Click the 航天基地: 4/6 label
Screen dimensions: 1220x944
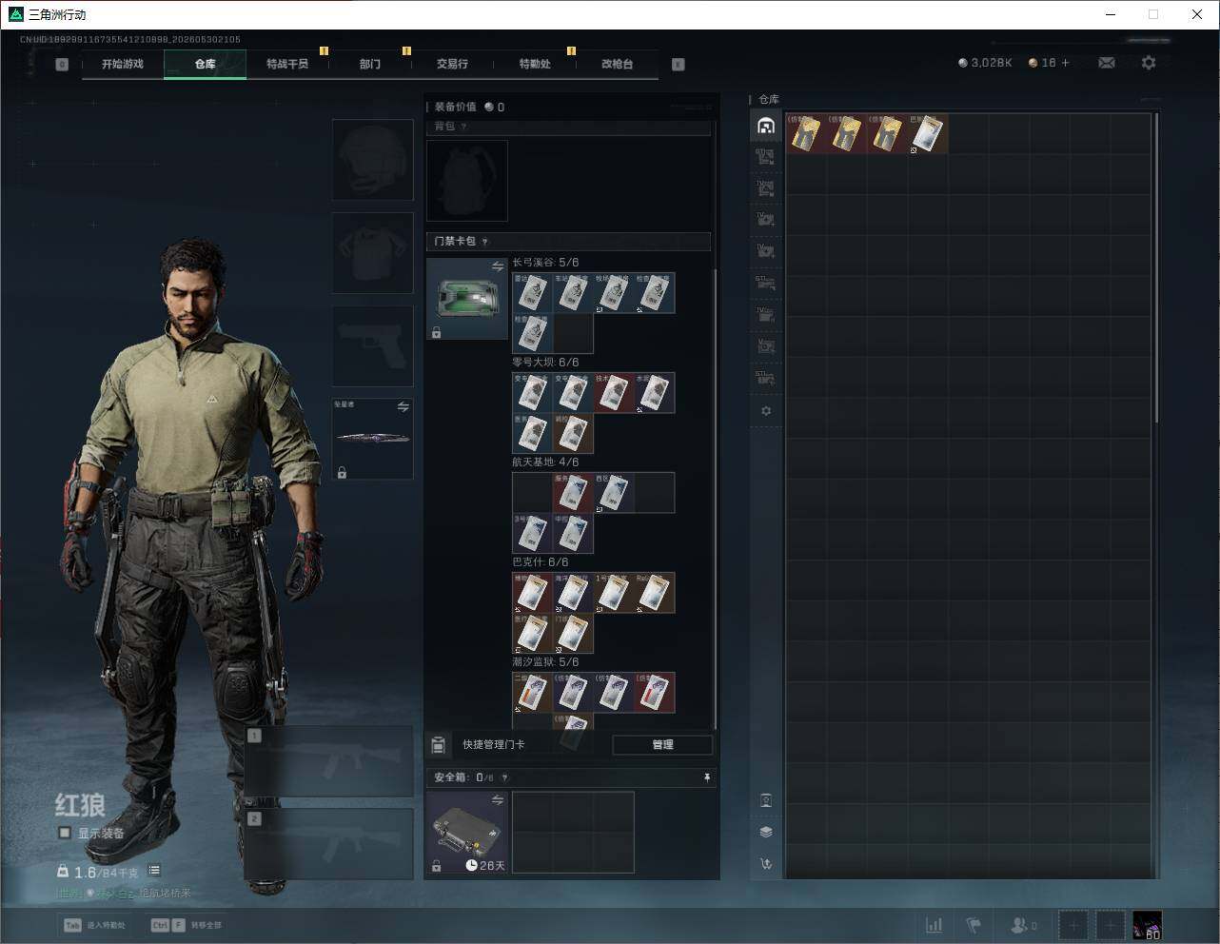[x=545, y=462]
